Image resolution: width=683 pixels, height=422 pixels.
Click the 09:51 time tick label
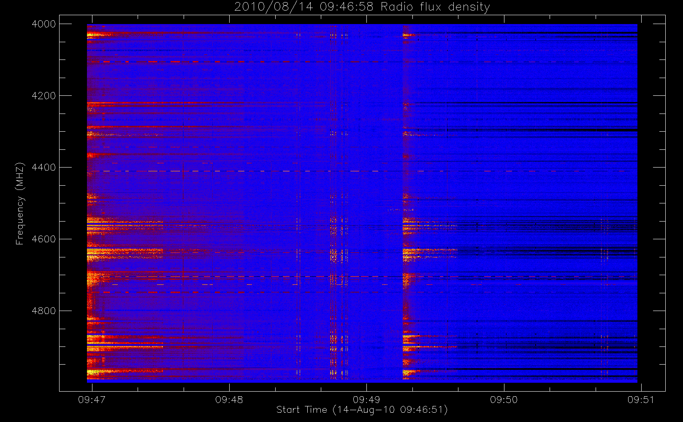click(x=641, y=400)
